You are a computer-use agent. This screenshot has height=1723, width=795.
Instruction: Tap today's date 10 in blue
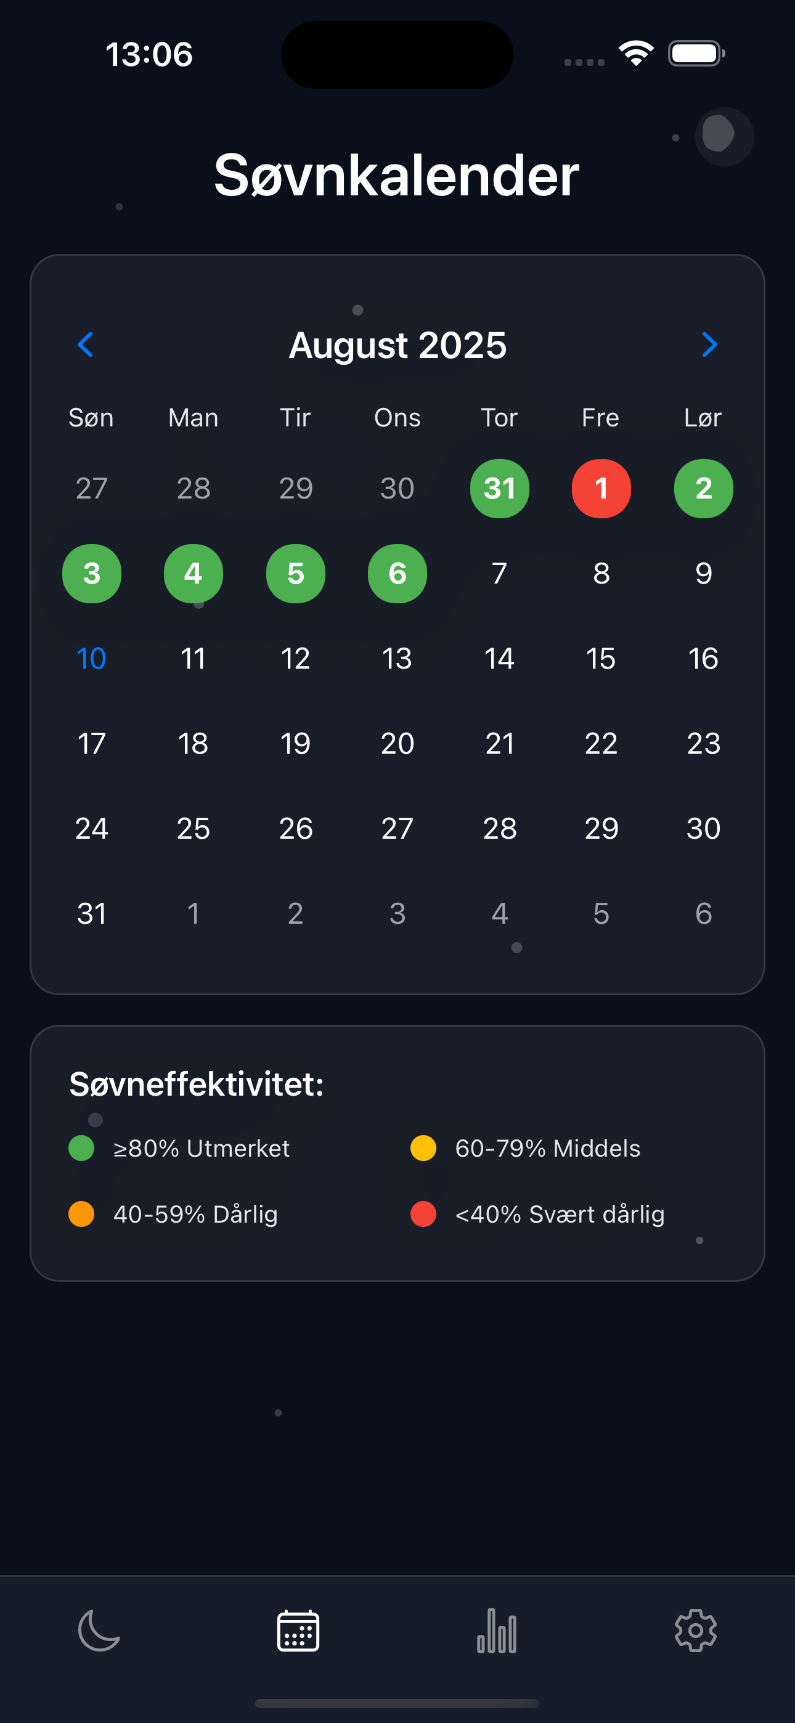click(92, 658)
